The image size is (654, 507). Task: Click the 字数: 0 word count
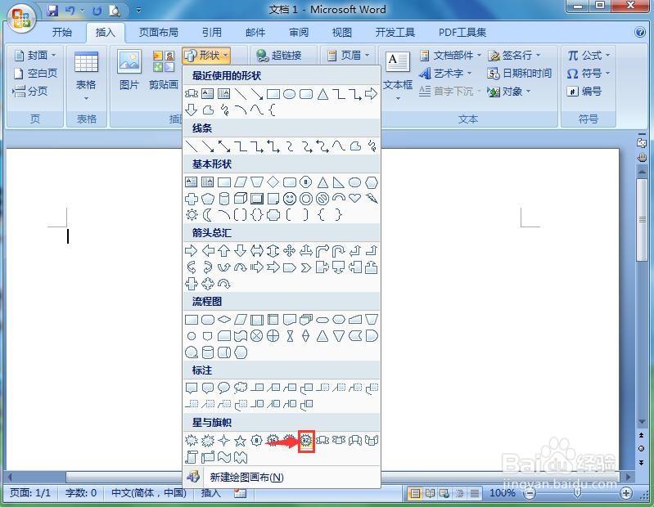(81, 493)
